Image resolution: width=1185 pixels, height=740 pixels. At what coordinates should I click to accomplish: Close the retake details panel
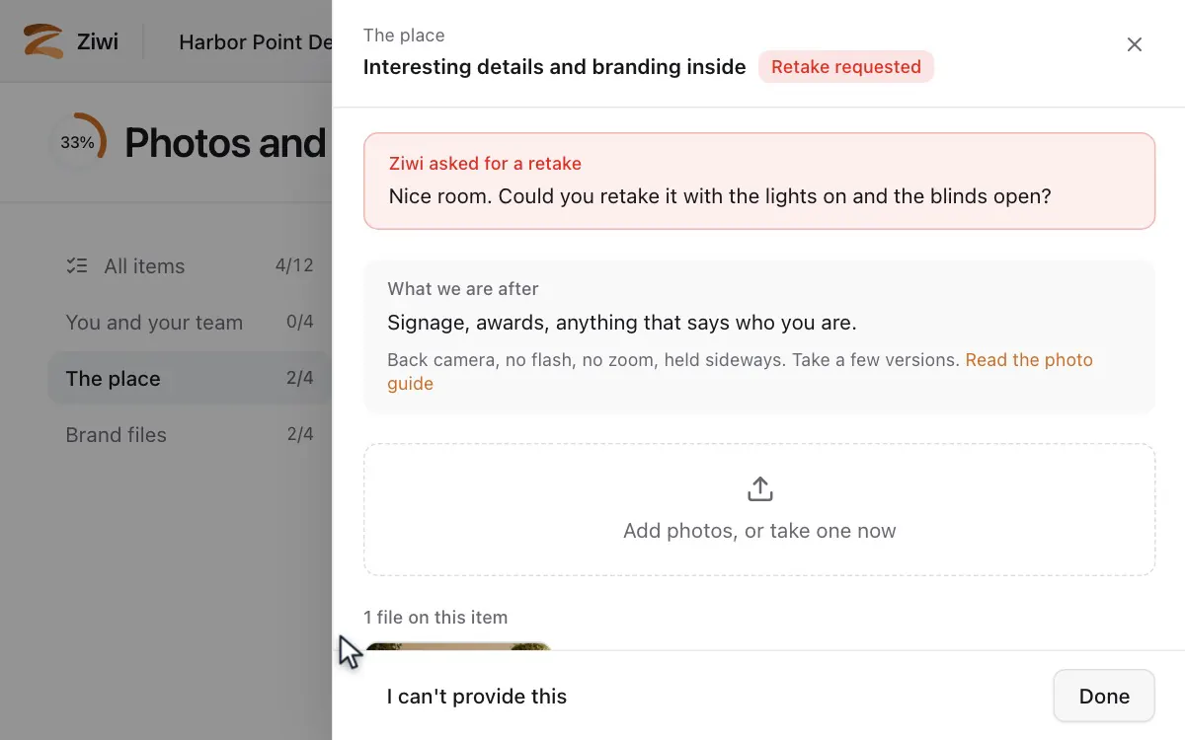(1135, 44)
